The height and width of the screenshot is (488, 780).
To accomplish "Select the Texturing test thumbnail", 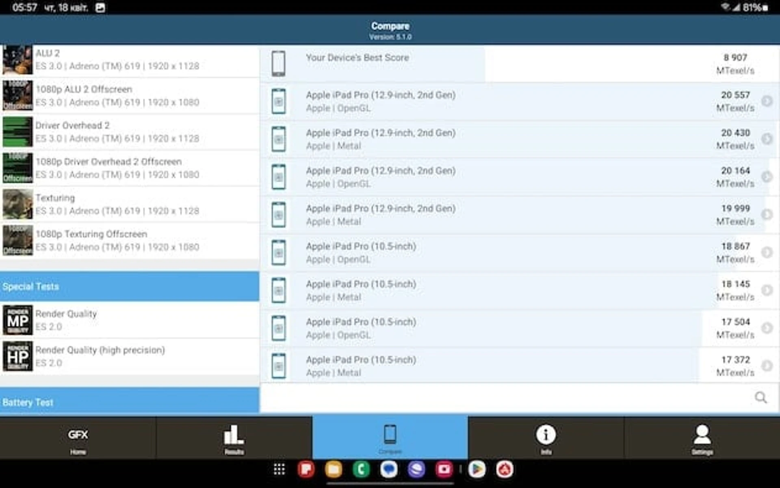I will click(x=17, y=204).
